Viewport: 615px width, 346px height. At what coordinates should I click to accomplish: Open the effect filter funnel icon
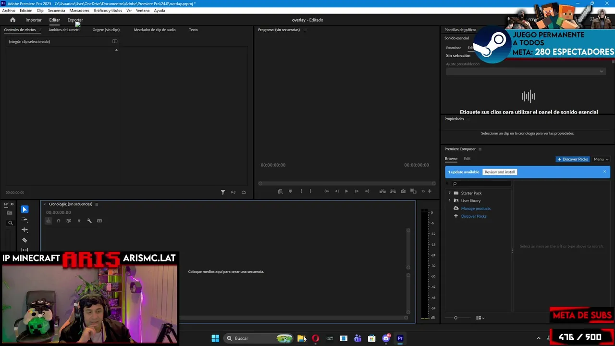[x=223, y=192]
